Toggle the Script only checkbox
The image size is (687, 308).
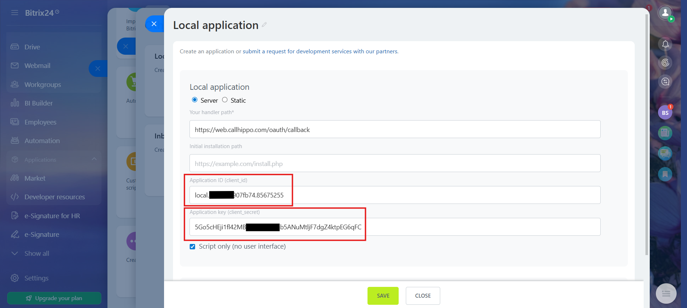[192, 247]
